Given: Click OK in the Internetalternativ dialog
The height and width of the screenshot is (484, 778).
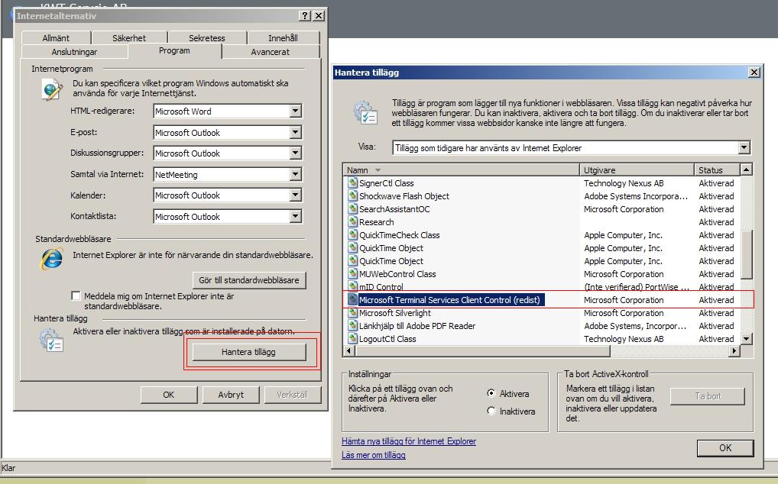Looking at the screenshot, I should coord(169,395).
